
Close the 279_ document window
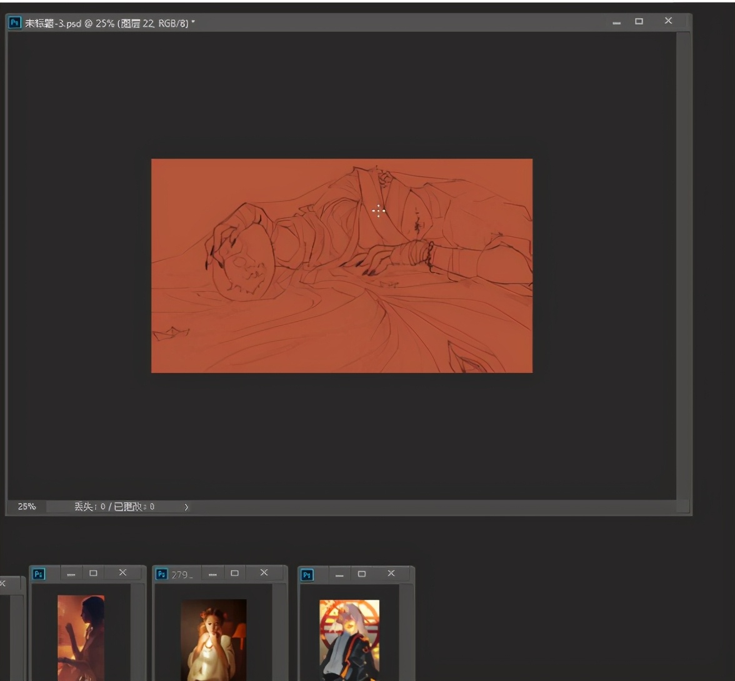pyautogui.click(x=264, y=573)
